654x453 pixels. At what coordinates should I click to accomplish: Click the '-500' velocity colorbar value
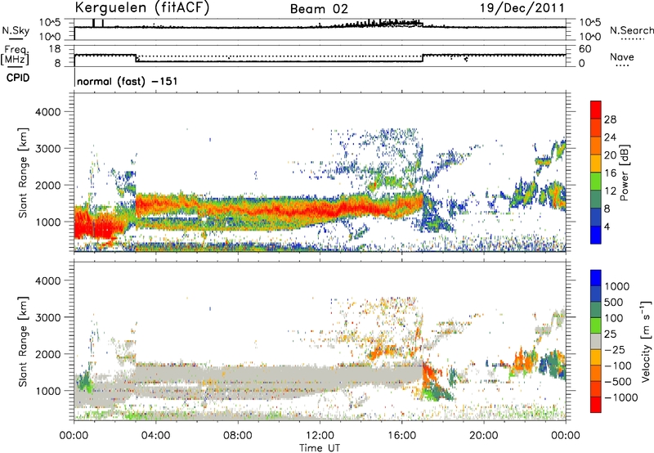618,382
